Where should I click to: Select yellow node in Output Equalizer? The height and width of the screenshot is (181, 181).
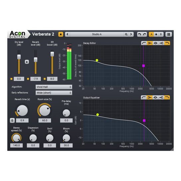[x=97, y=114]
